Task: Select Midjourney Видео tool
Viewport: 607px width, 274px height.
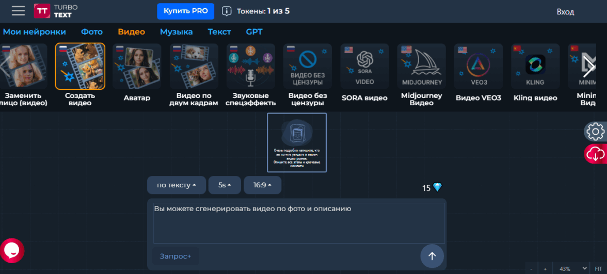Action: pos(422,75)
